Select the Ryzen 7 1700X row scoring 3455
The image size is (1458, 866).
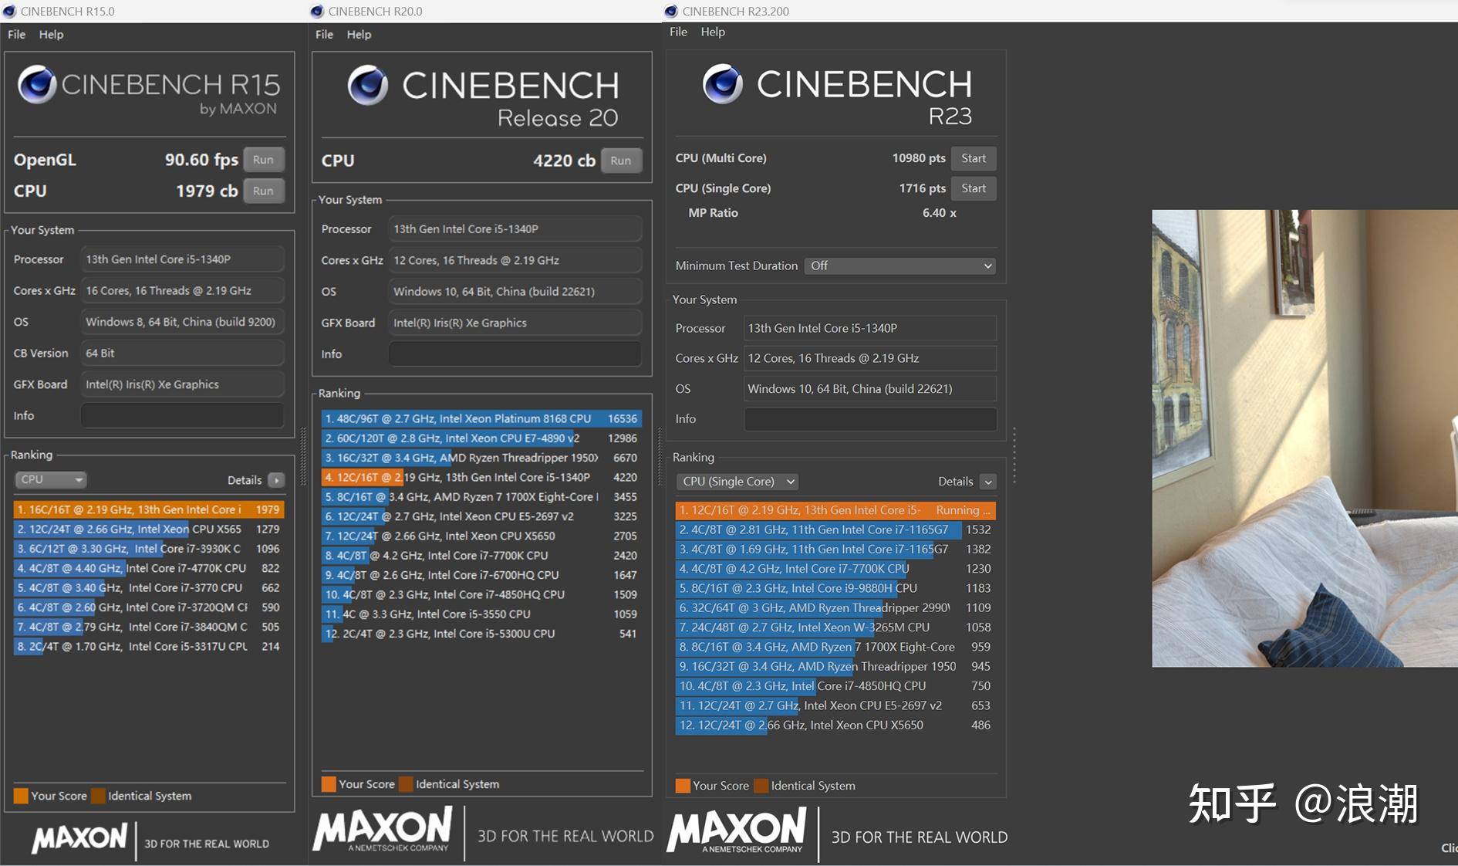481,497
